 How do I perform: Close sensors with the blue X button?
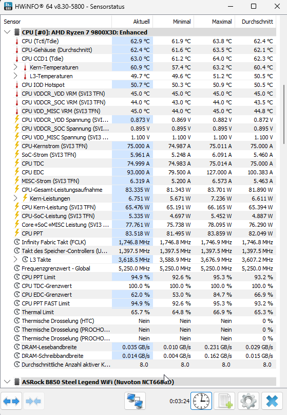click(272, 401)
